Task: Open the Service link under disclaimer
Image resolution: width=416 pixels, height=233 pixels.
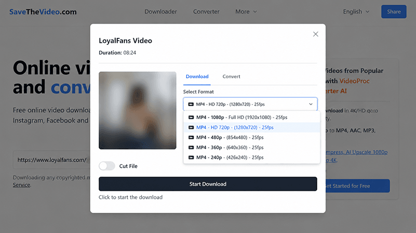Action: click(x=21, y=185)
